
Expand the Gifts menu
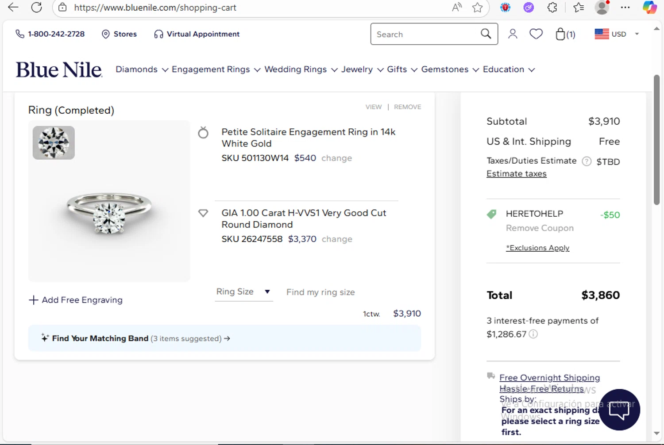pos(402,69)
